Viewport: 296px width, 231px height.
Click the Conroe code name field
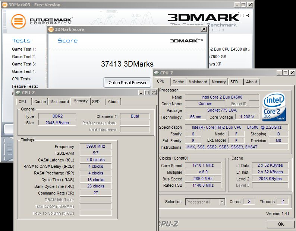(x=205, y=103)
